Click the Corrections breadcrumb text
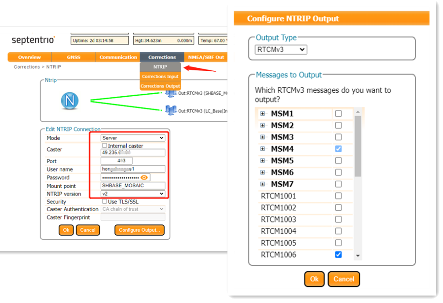This screenshot has height=303, width=443. coord(27,67)
